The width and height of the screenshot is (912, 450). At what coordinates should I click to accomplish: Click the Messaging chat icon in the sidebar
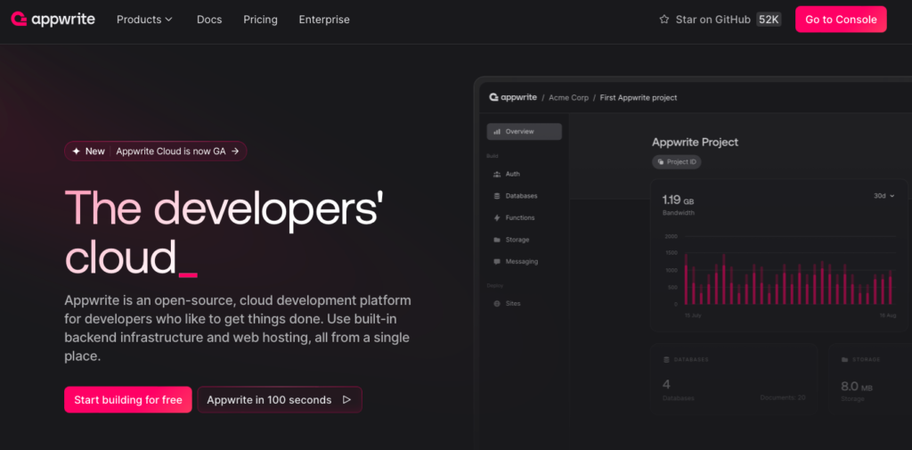coord(497,262)
